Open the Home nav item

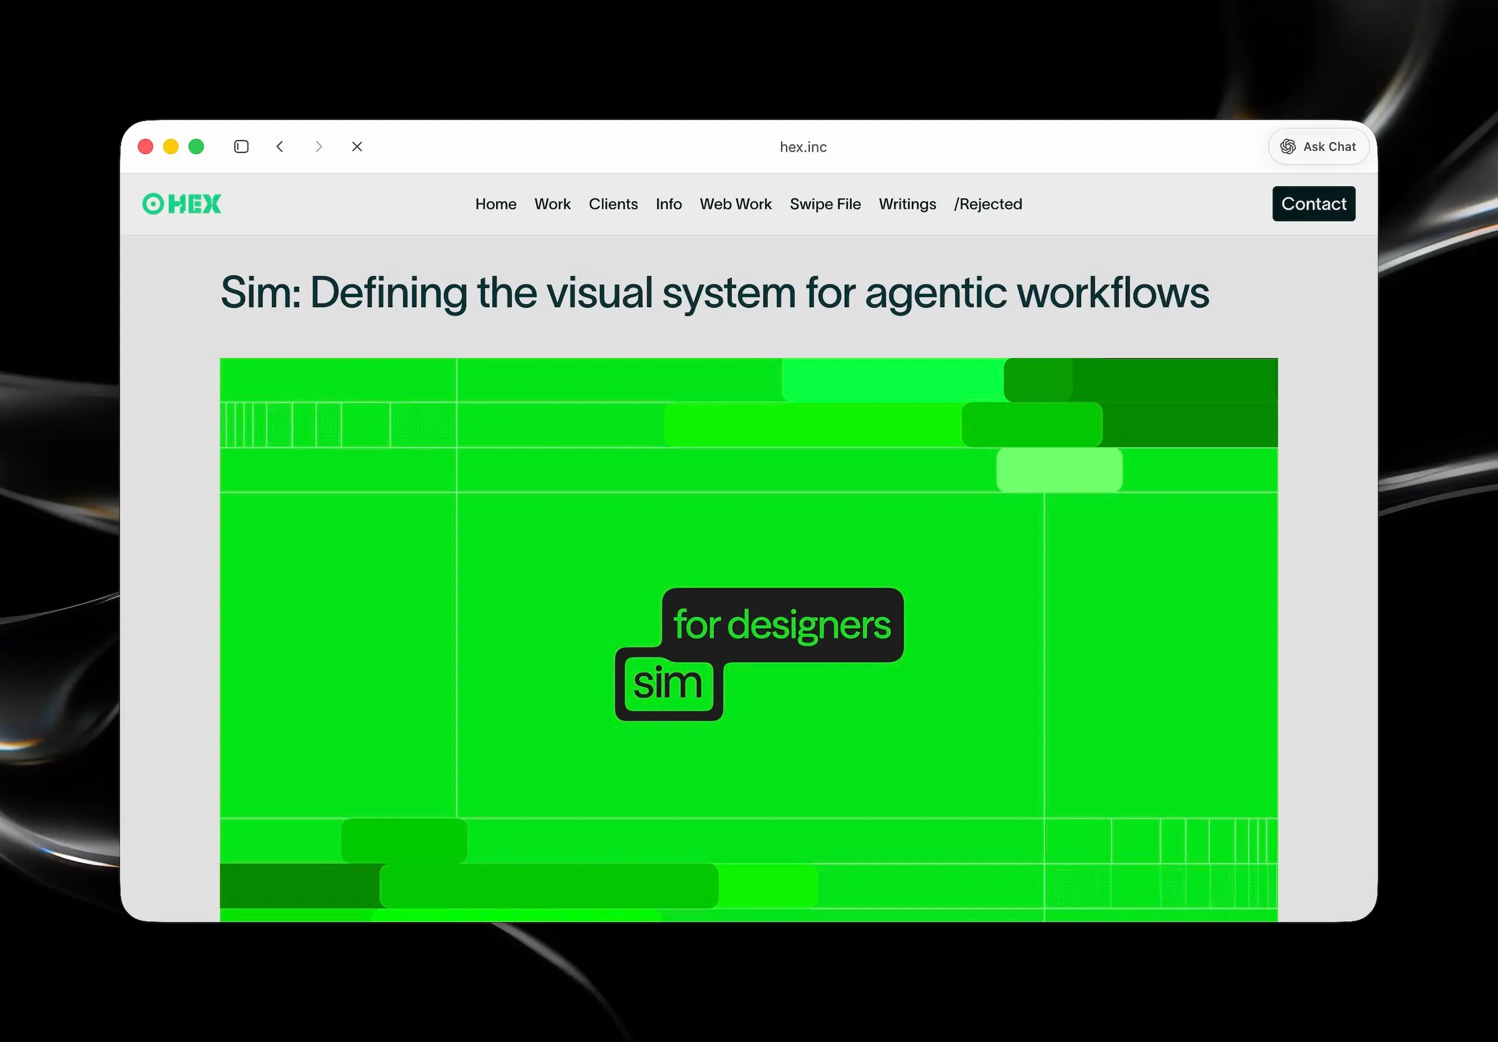click(496, 204)
